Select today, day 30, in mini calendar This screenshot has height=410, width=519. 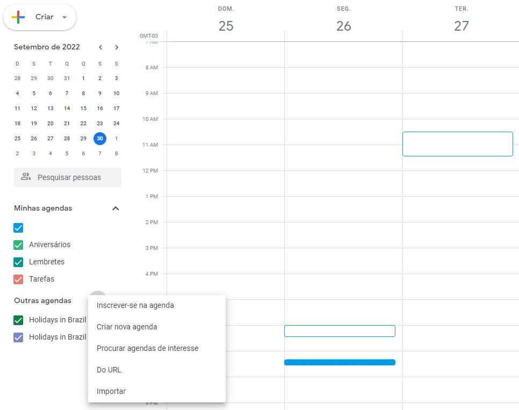(100, 139)
